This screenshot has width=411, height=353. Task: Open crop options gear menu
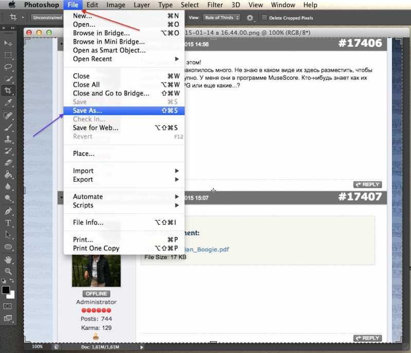tap(250, 18)
